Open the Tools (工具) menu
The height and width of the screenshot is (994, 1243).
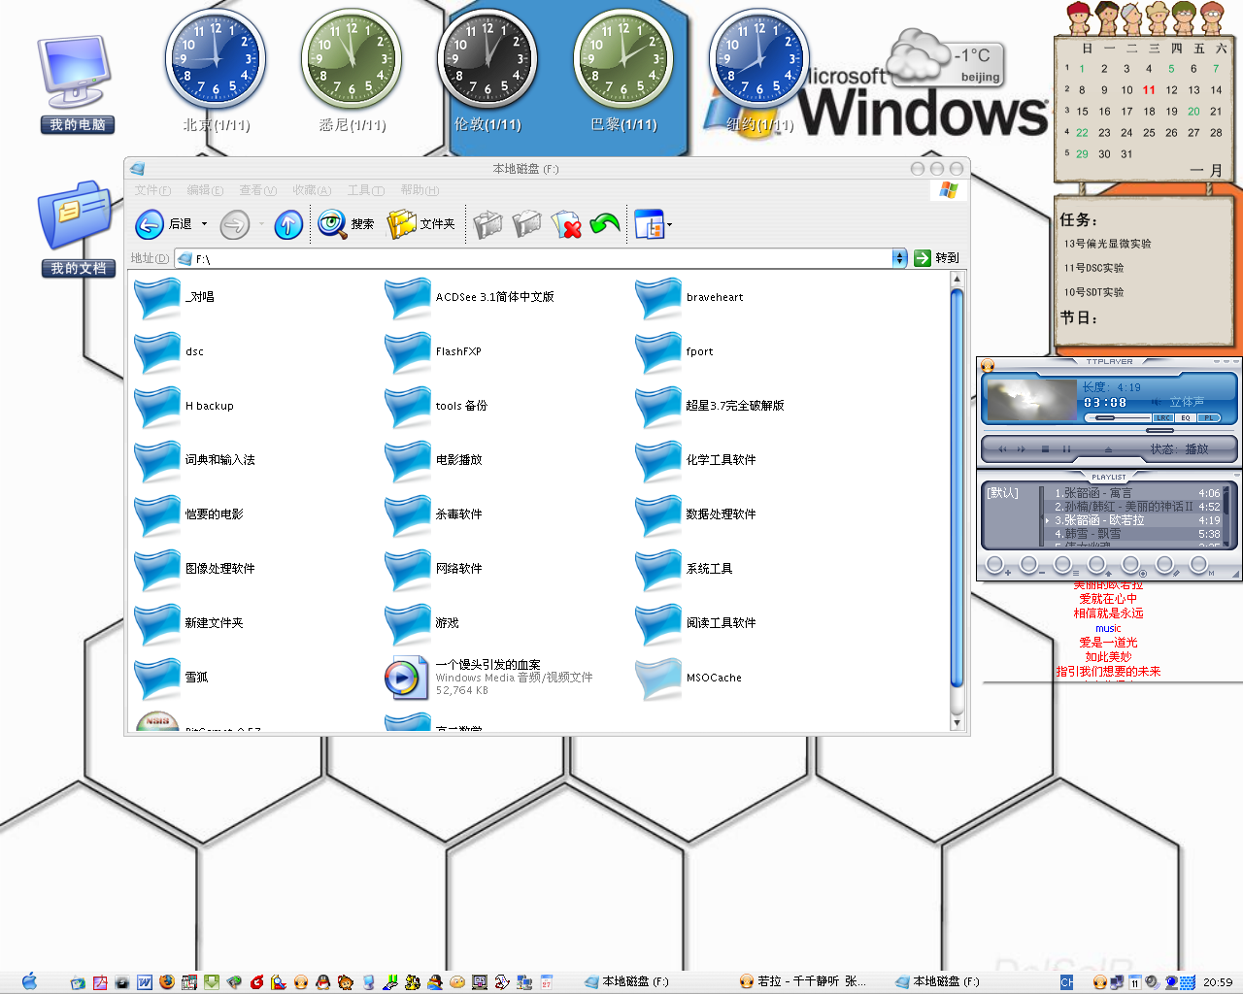366,190
